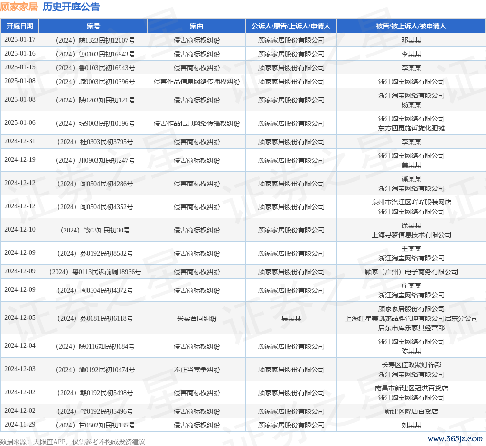Click defendant 姜某某
The height and width of the screenshot is (446, 486).
pyautogui.click(x=411, y=165)
